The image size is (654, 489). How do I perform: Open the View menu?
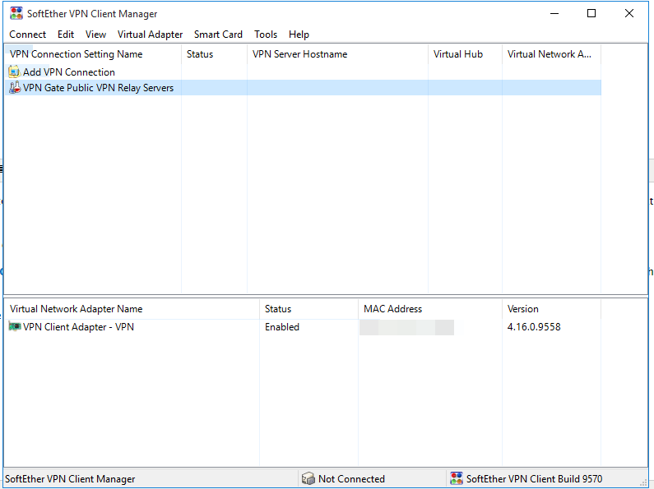coord(95,35)
